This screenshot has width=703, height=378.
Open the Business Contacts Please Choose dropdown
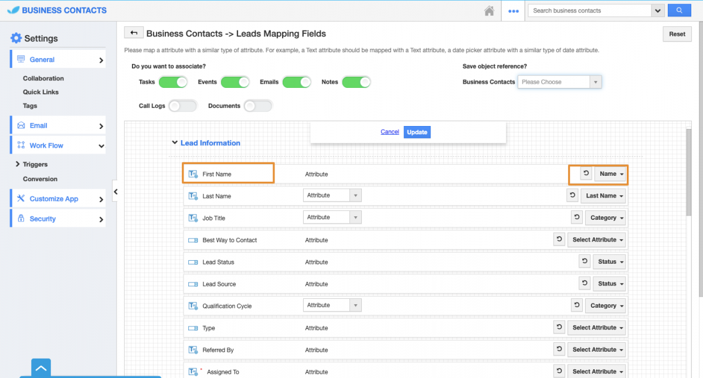tap(559, 82)
